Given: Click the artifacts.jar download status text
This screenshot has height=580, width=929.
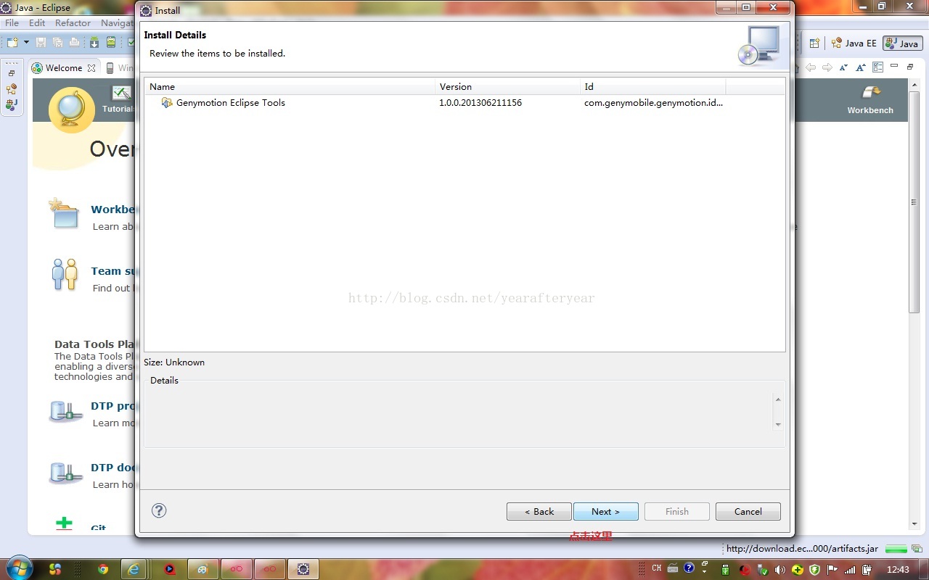Looking at the screenshot, I should point(802,549).
